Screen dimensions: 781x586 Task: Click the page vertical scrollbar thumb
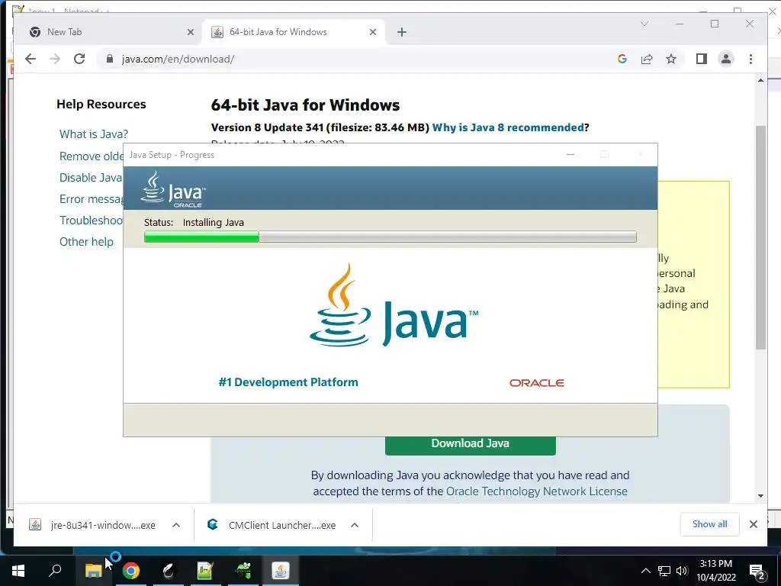[x=760, y=237]
